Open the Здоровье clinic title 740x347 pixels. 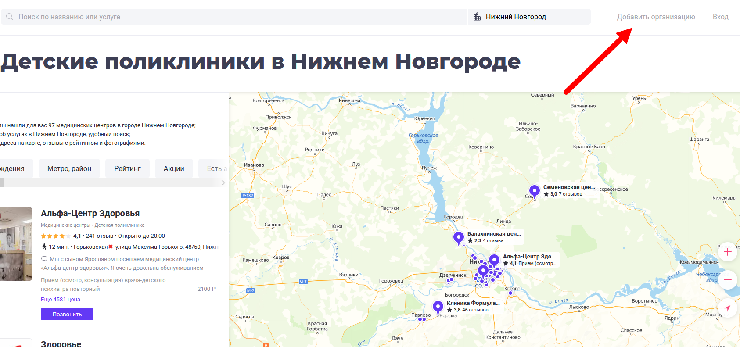(x=61, y=344)
